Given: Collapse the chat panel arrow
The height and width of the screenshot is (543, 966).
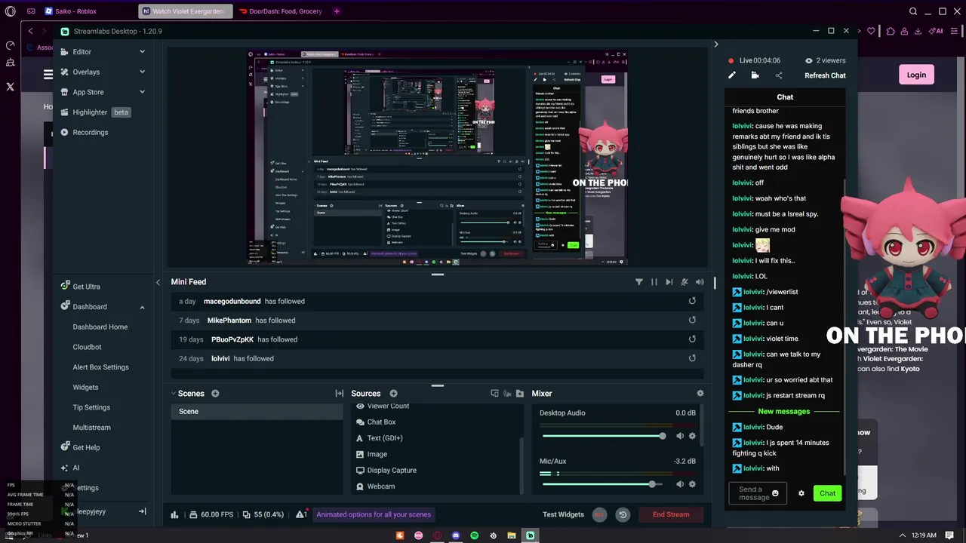Looking at the screenshot, I should [x=716, y=44].
